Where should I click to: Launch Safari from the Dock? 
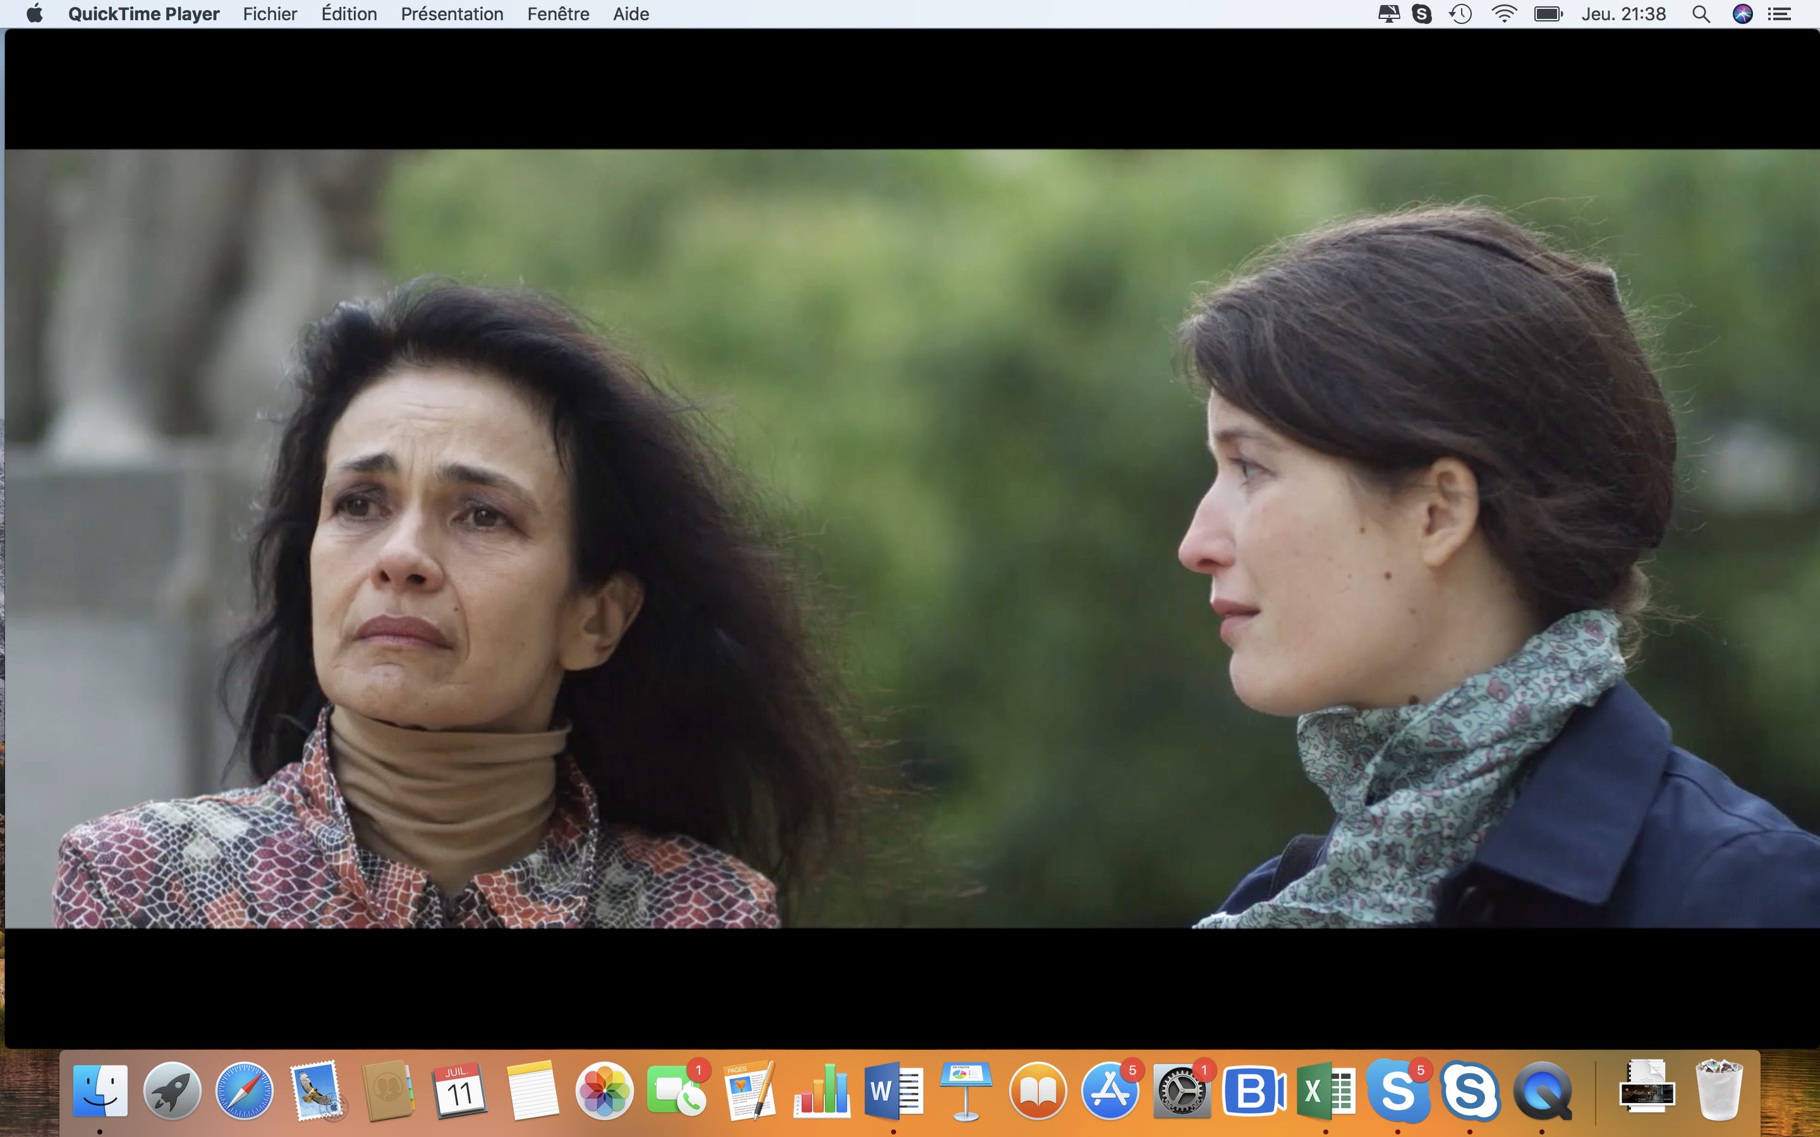(x=245, y=1091)
